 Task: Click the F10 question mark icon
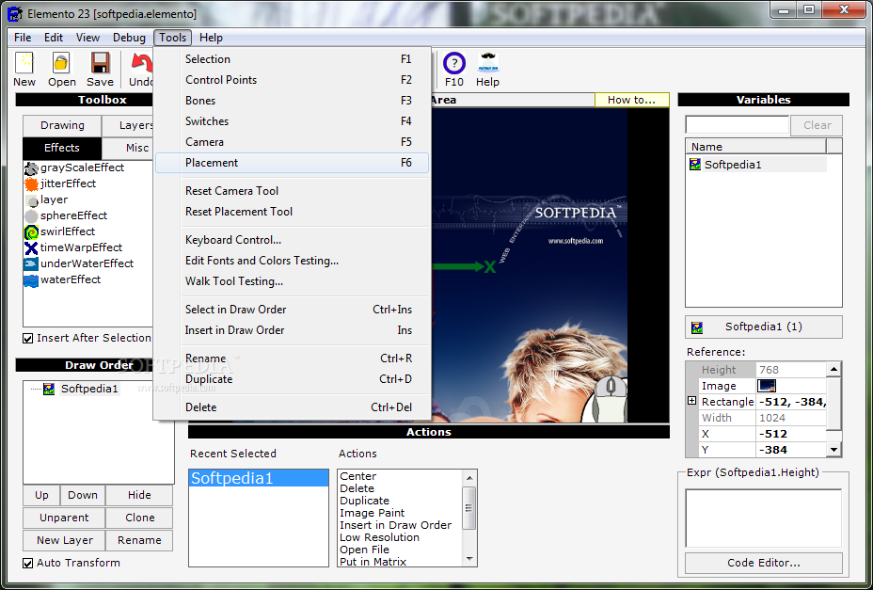(x=454, y=63)
